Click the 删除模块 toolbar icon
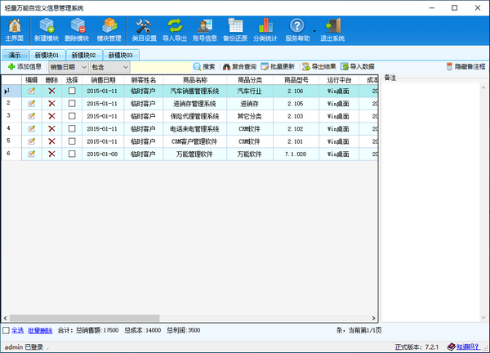Screen dimensions: 490x353 [x=78, y=31]
